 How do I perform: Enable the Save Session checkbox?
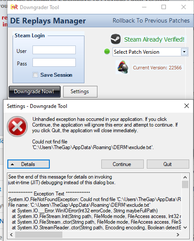tap(35, 75)
